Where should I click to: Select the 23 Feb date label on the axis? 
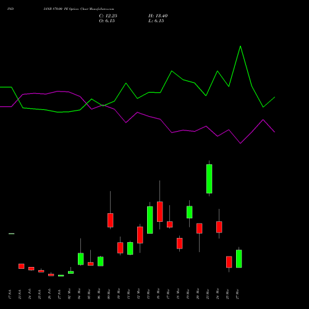tap(20, 294)
